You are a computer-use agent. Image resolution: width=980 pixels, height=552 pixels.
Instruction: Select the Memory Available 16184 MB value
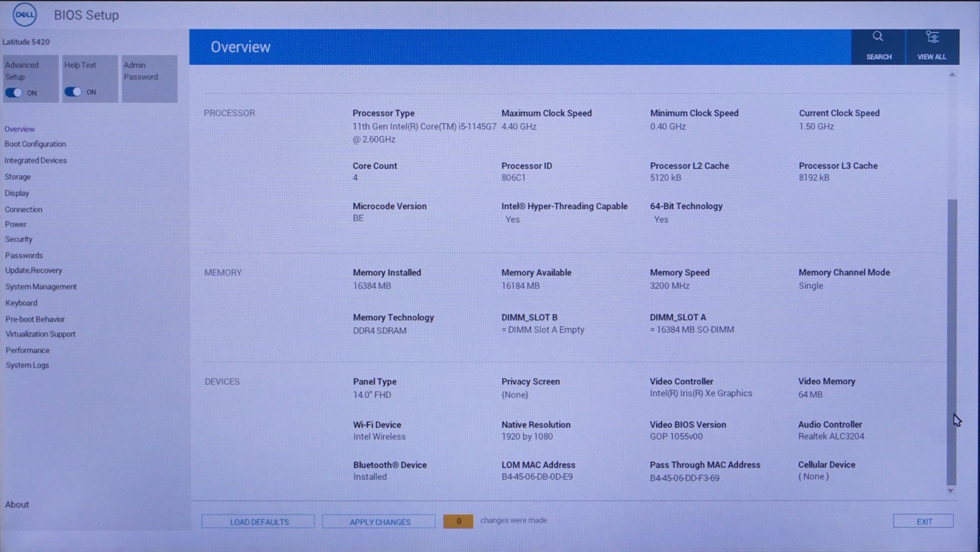(521, 286)
